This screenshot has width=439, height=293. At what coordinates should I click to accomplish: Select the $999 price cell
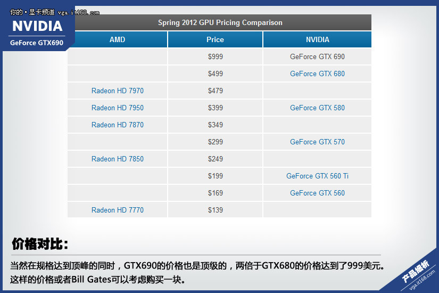pyautogui.click(x=215, y=56)
